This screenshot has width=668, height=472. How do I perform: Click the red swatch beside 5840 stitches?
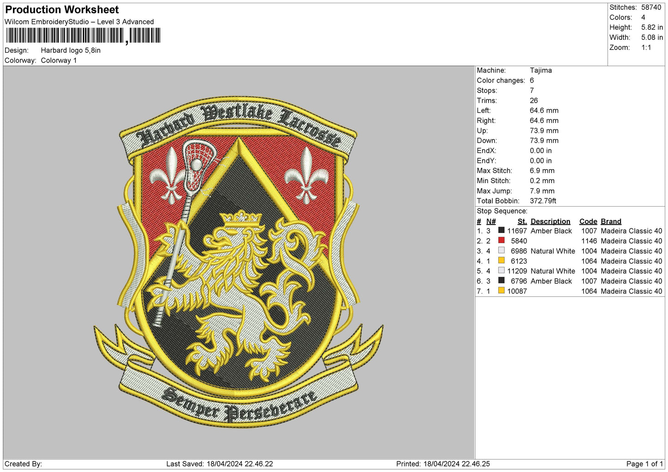click(501, 240)
